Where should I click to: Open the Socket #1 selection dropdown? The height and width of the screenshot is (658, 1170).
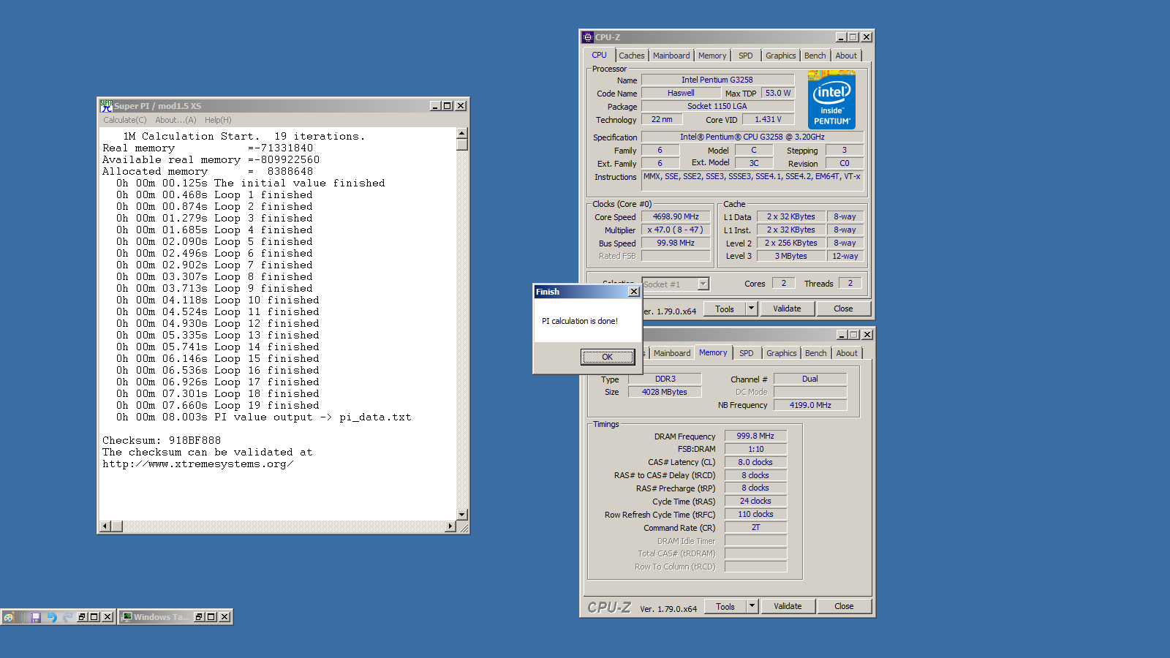click(703, 284)
